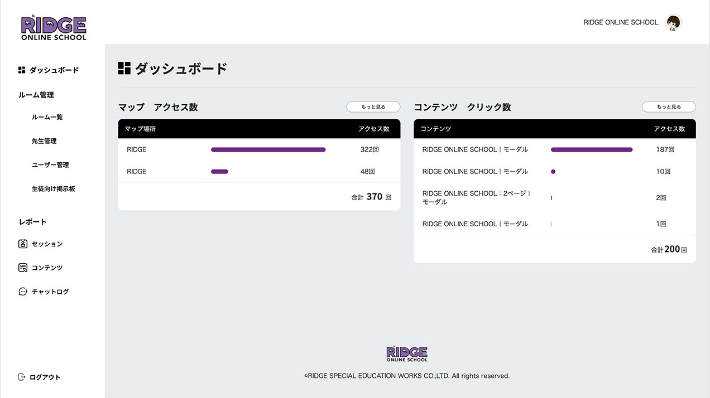The width and height of the screenshot is (710, 398).
Task: Open the user avatar profile picture
Action: click(x=674, y=23)
